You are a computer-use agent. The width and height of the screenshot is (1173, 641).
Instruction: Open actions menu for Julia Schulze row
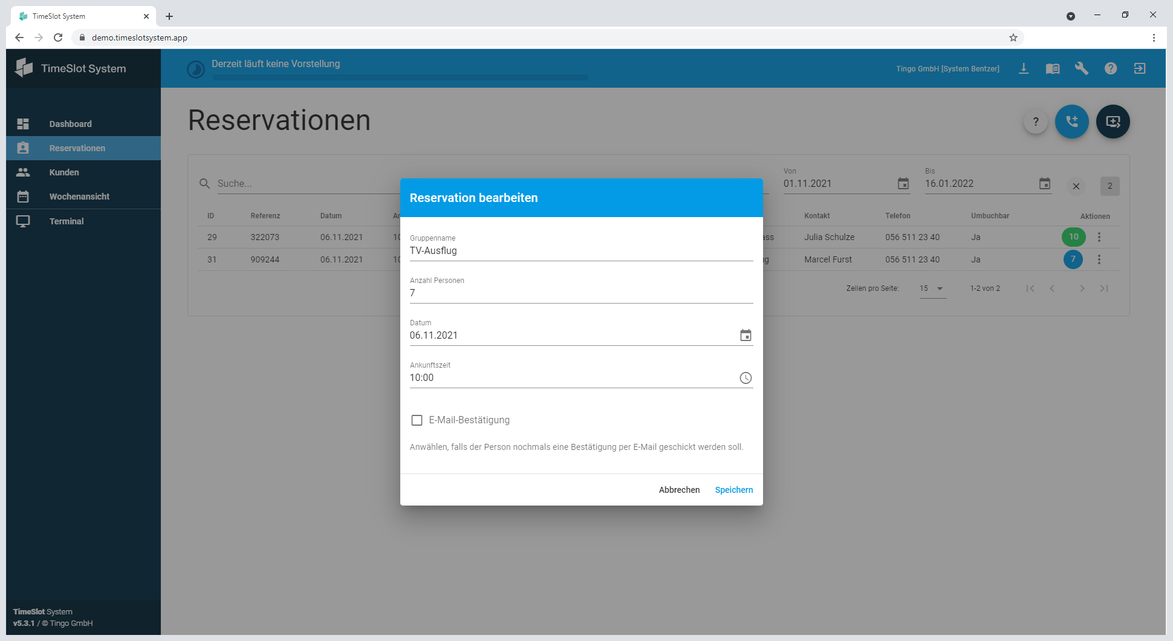click(1099, 237)
